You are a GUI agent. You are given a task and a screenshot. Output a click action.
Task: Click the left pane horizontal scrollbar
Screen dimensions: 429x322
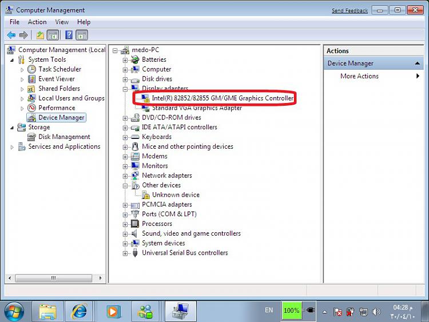point(53,278)
